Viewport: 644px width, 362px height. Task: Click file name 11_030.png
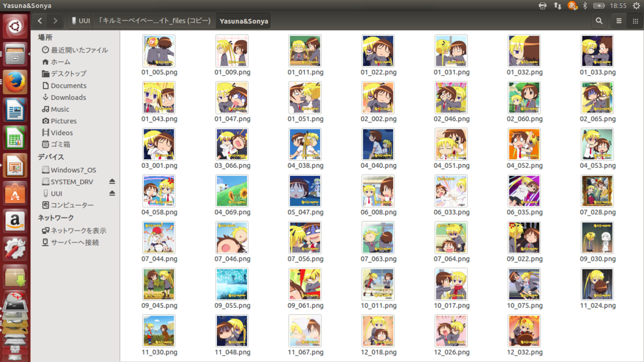point(159,352)
